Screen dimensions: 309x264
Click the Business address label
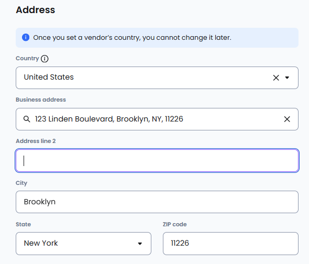click(41, 100)
